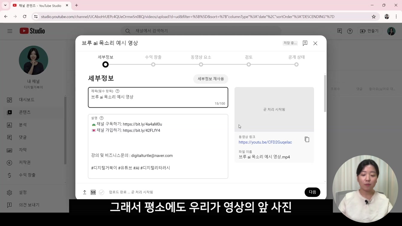Click the site info icon in the address bar
402x226 pixels.
pyautogui.click(x=36, y=17)
